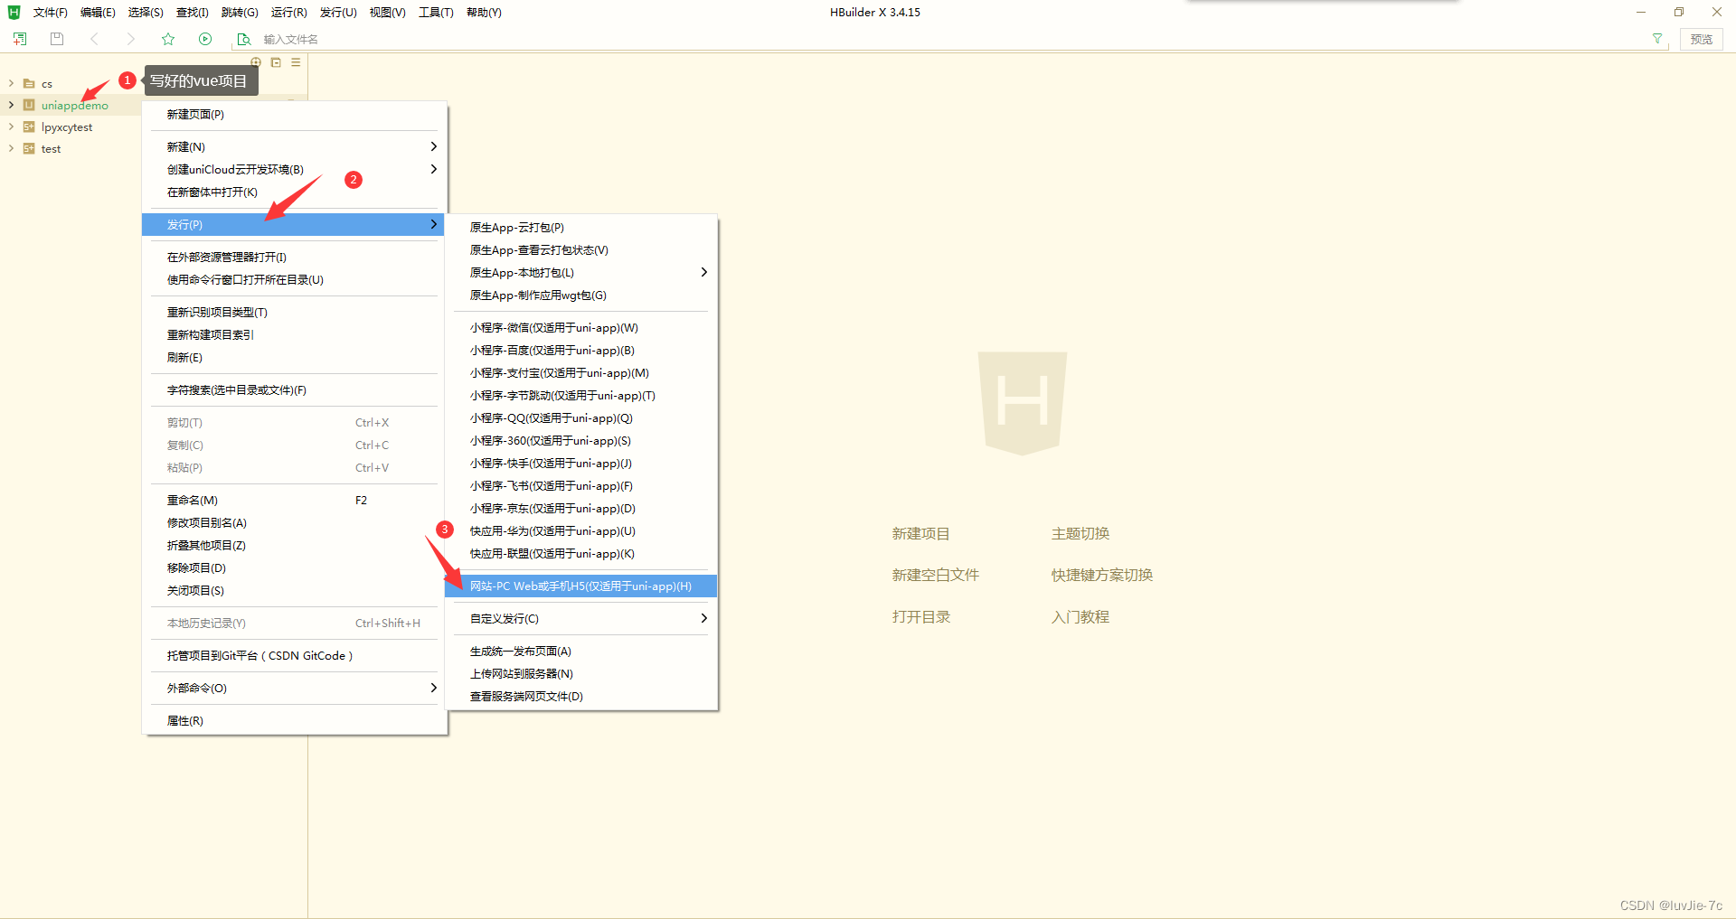1736x919 pixels.
Task: Click the navigate back arrow icon
Action: 94,39
